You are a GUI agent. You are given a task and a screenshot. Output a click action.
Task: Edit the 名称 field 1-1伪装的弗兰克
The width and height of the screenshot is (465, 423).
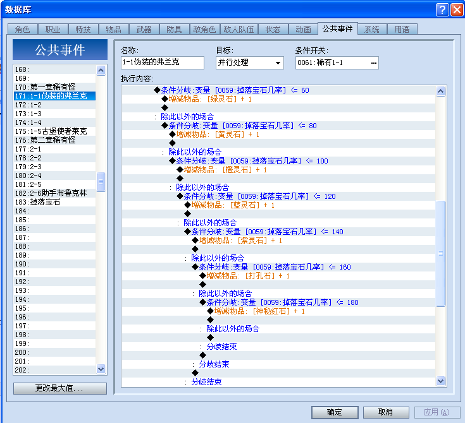coord(163,63)
